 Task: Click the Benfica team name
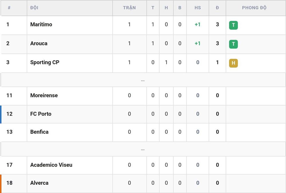point(39,132)
